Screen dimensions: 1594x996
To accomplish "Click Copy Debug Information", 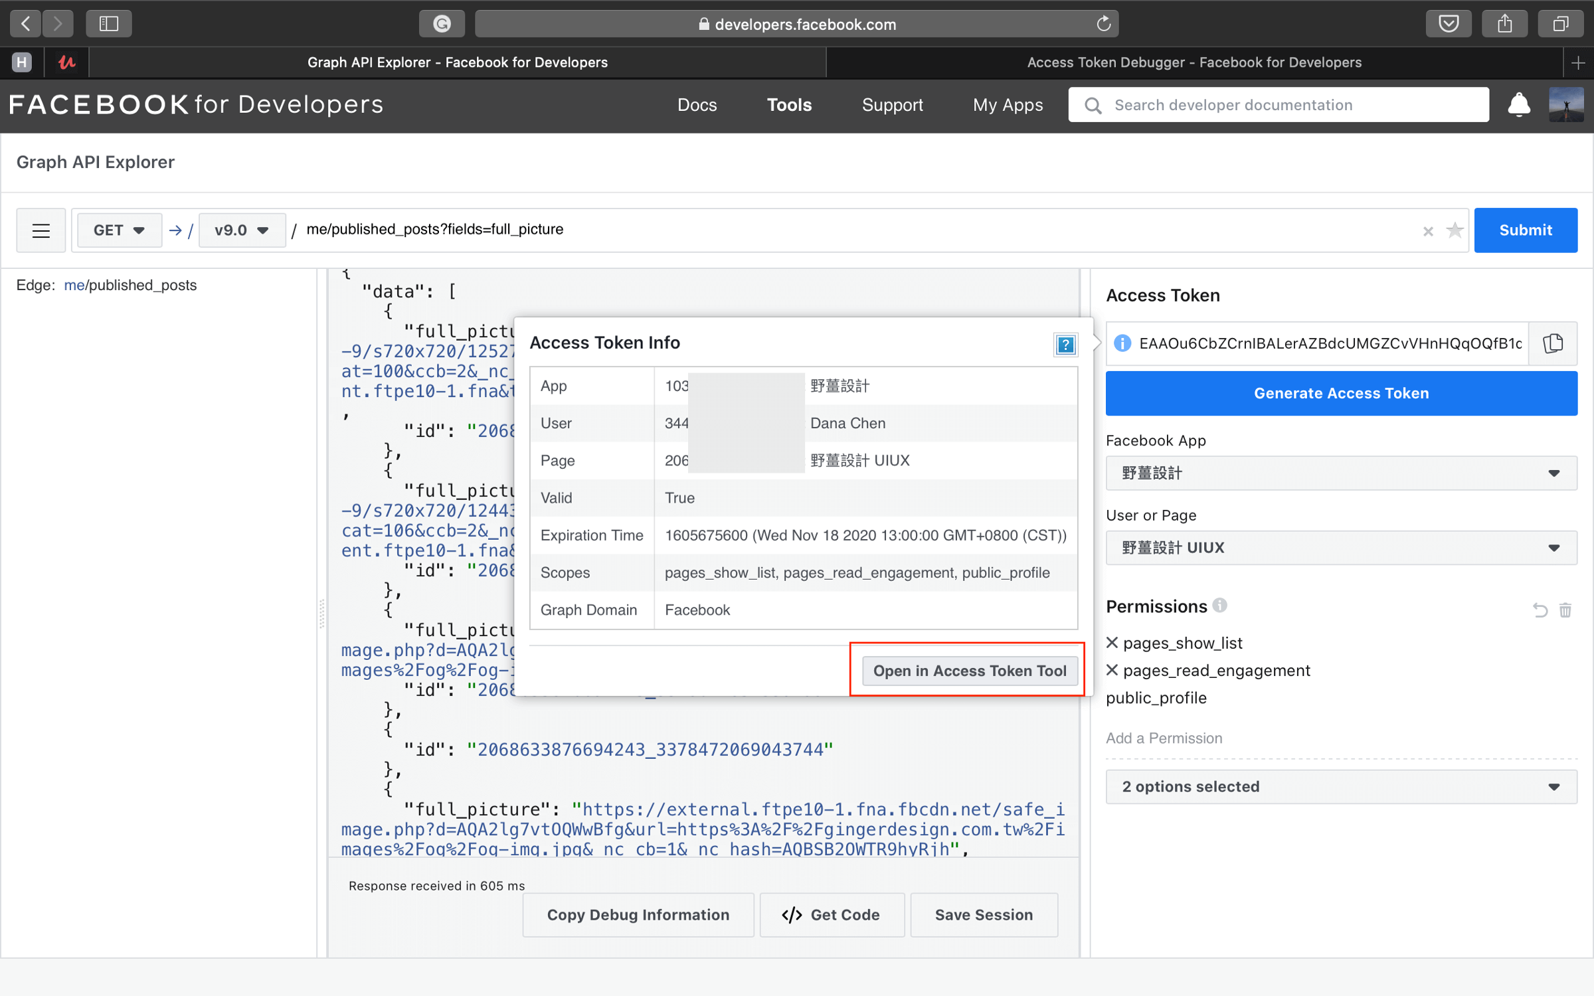I will click(x=638, y=914).
